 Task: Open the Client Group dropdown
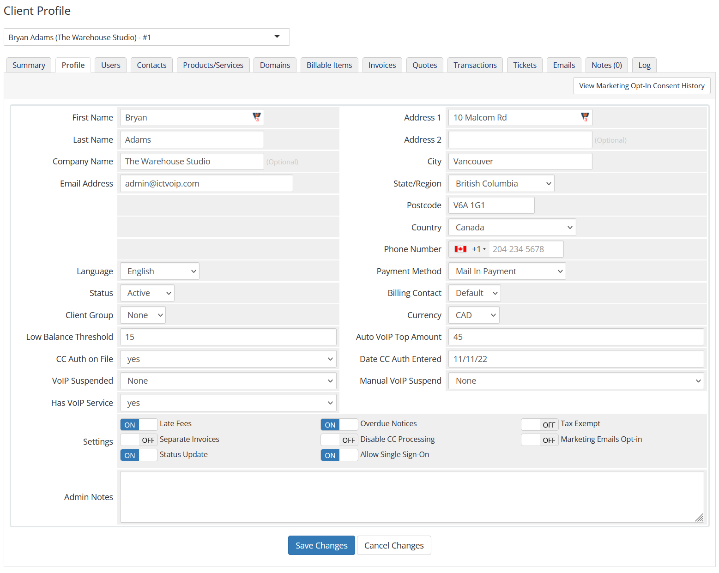(143, 315)
